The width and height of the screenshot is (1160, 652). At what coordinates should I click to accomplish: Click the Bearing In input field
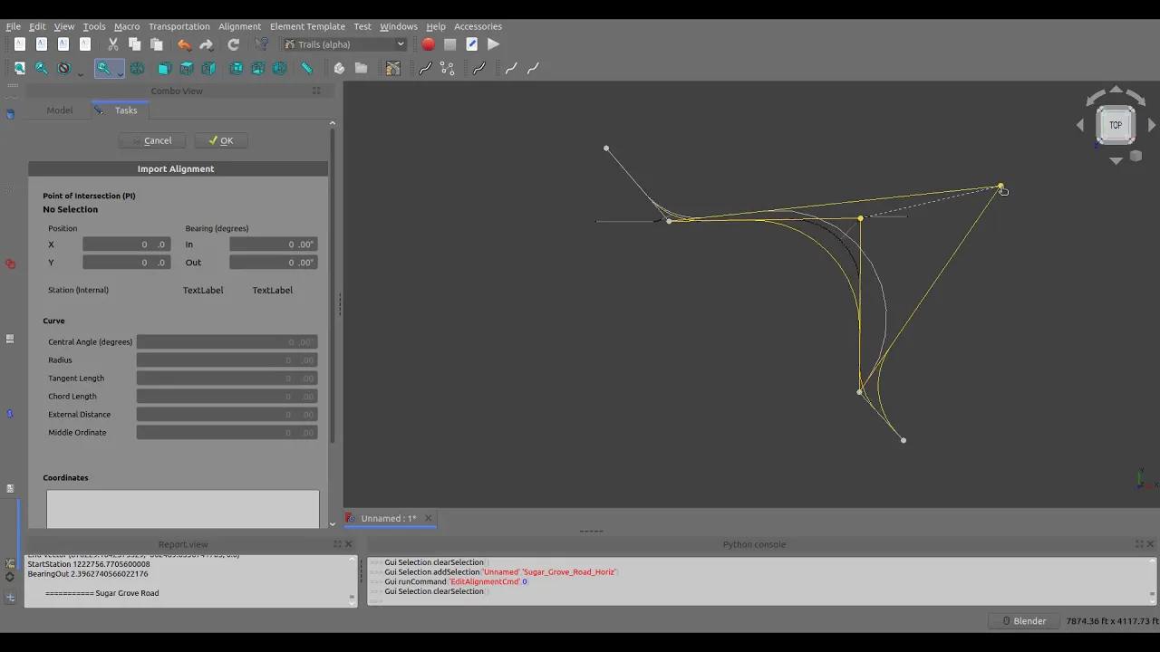click(273, 244)
